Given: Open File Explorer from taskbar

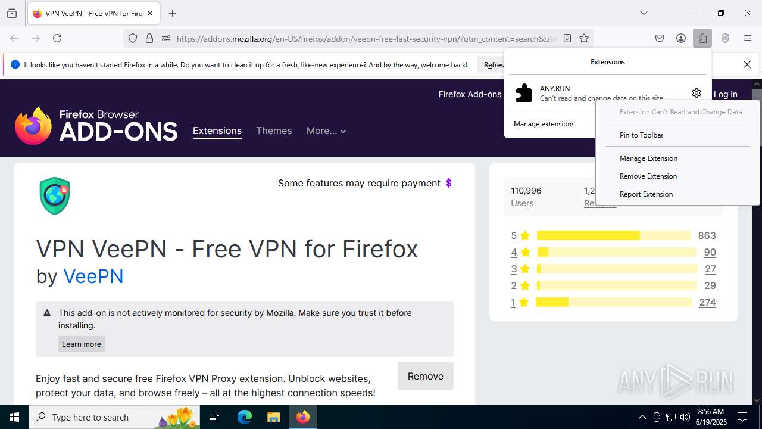Looking at the screenshot, I should [x=273, y=417].
